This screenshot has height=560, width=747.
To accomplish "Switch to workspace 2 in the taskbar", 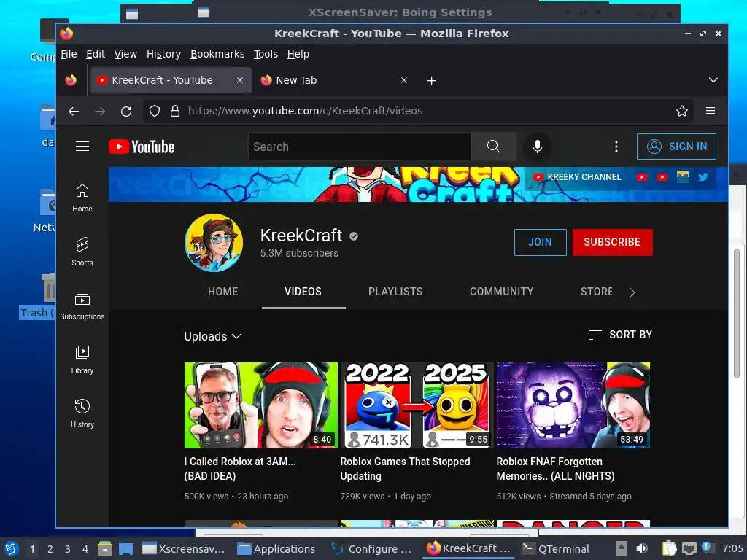I will tap(50, 548).
